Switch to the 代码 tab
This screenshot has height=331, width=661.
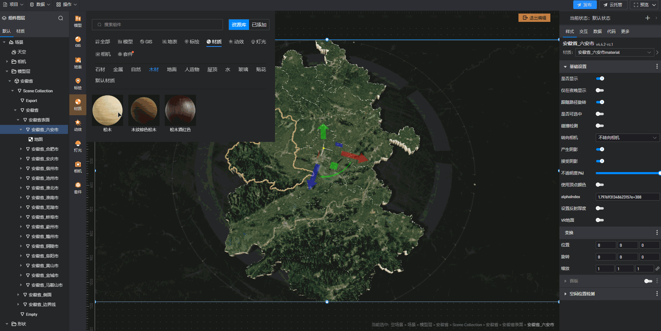[x=611, y=31]
